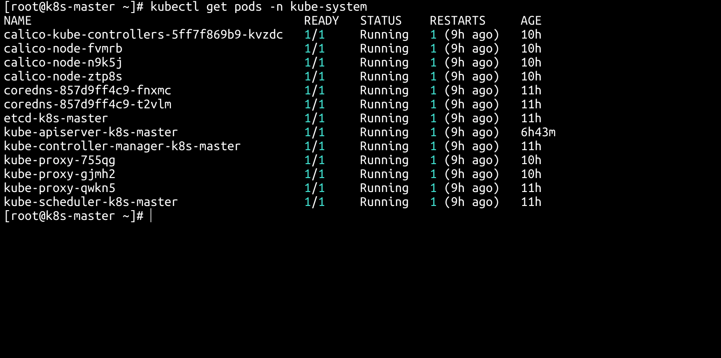Click the AGE column header

[x=531, y=21]
